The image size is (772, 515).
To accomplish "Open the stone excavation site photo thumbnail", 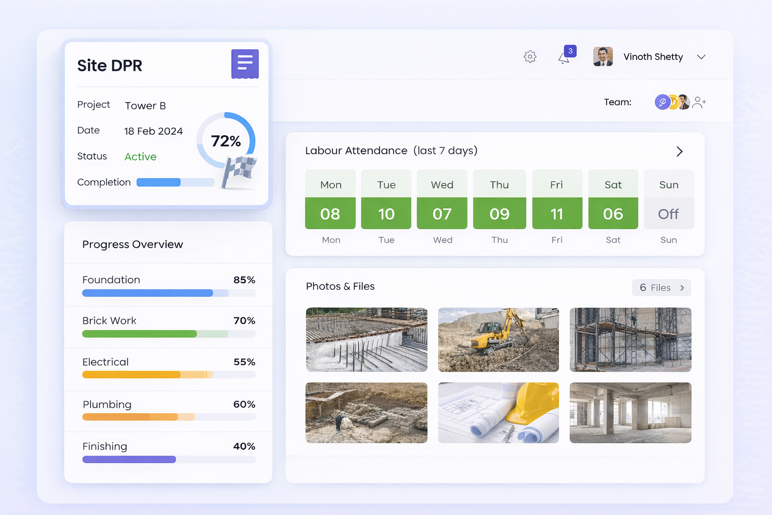I will (366, 413).
